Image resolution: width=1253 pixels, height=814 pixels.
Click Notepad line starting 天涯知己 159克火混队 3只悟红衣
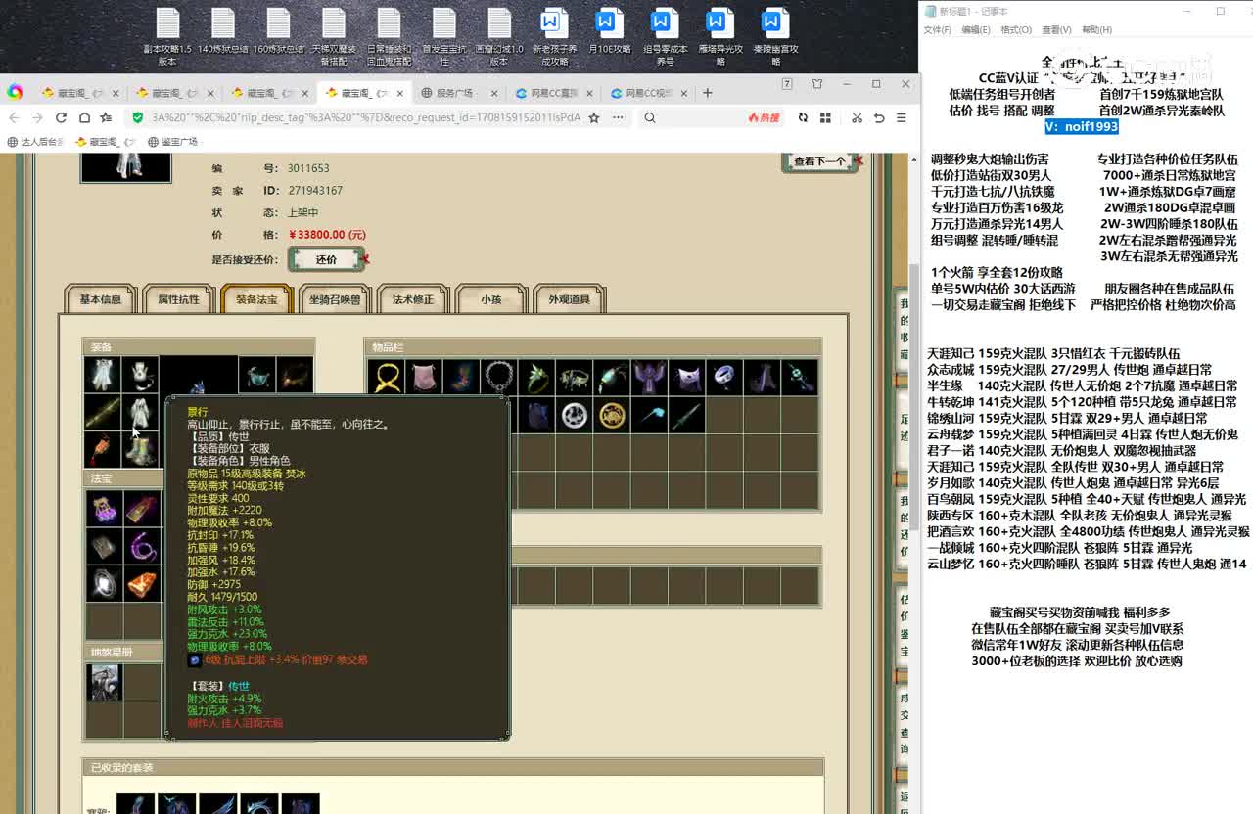(1052, 354)
